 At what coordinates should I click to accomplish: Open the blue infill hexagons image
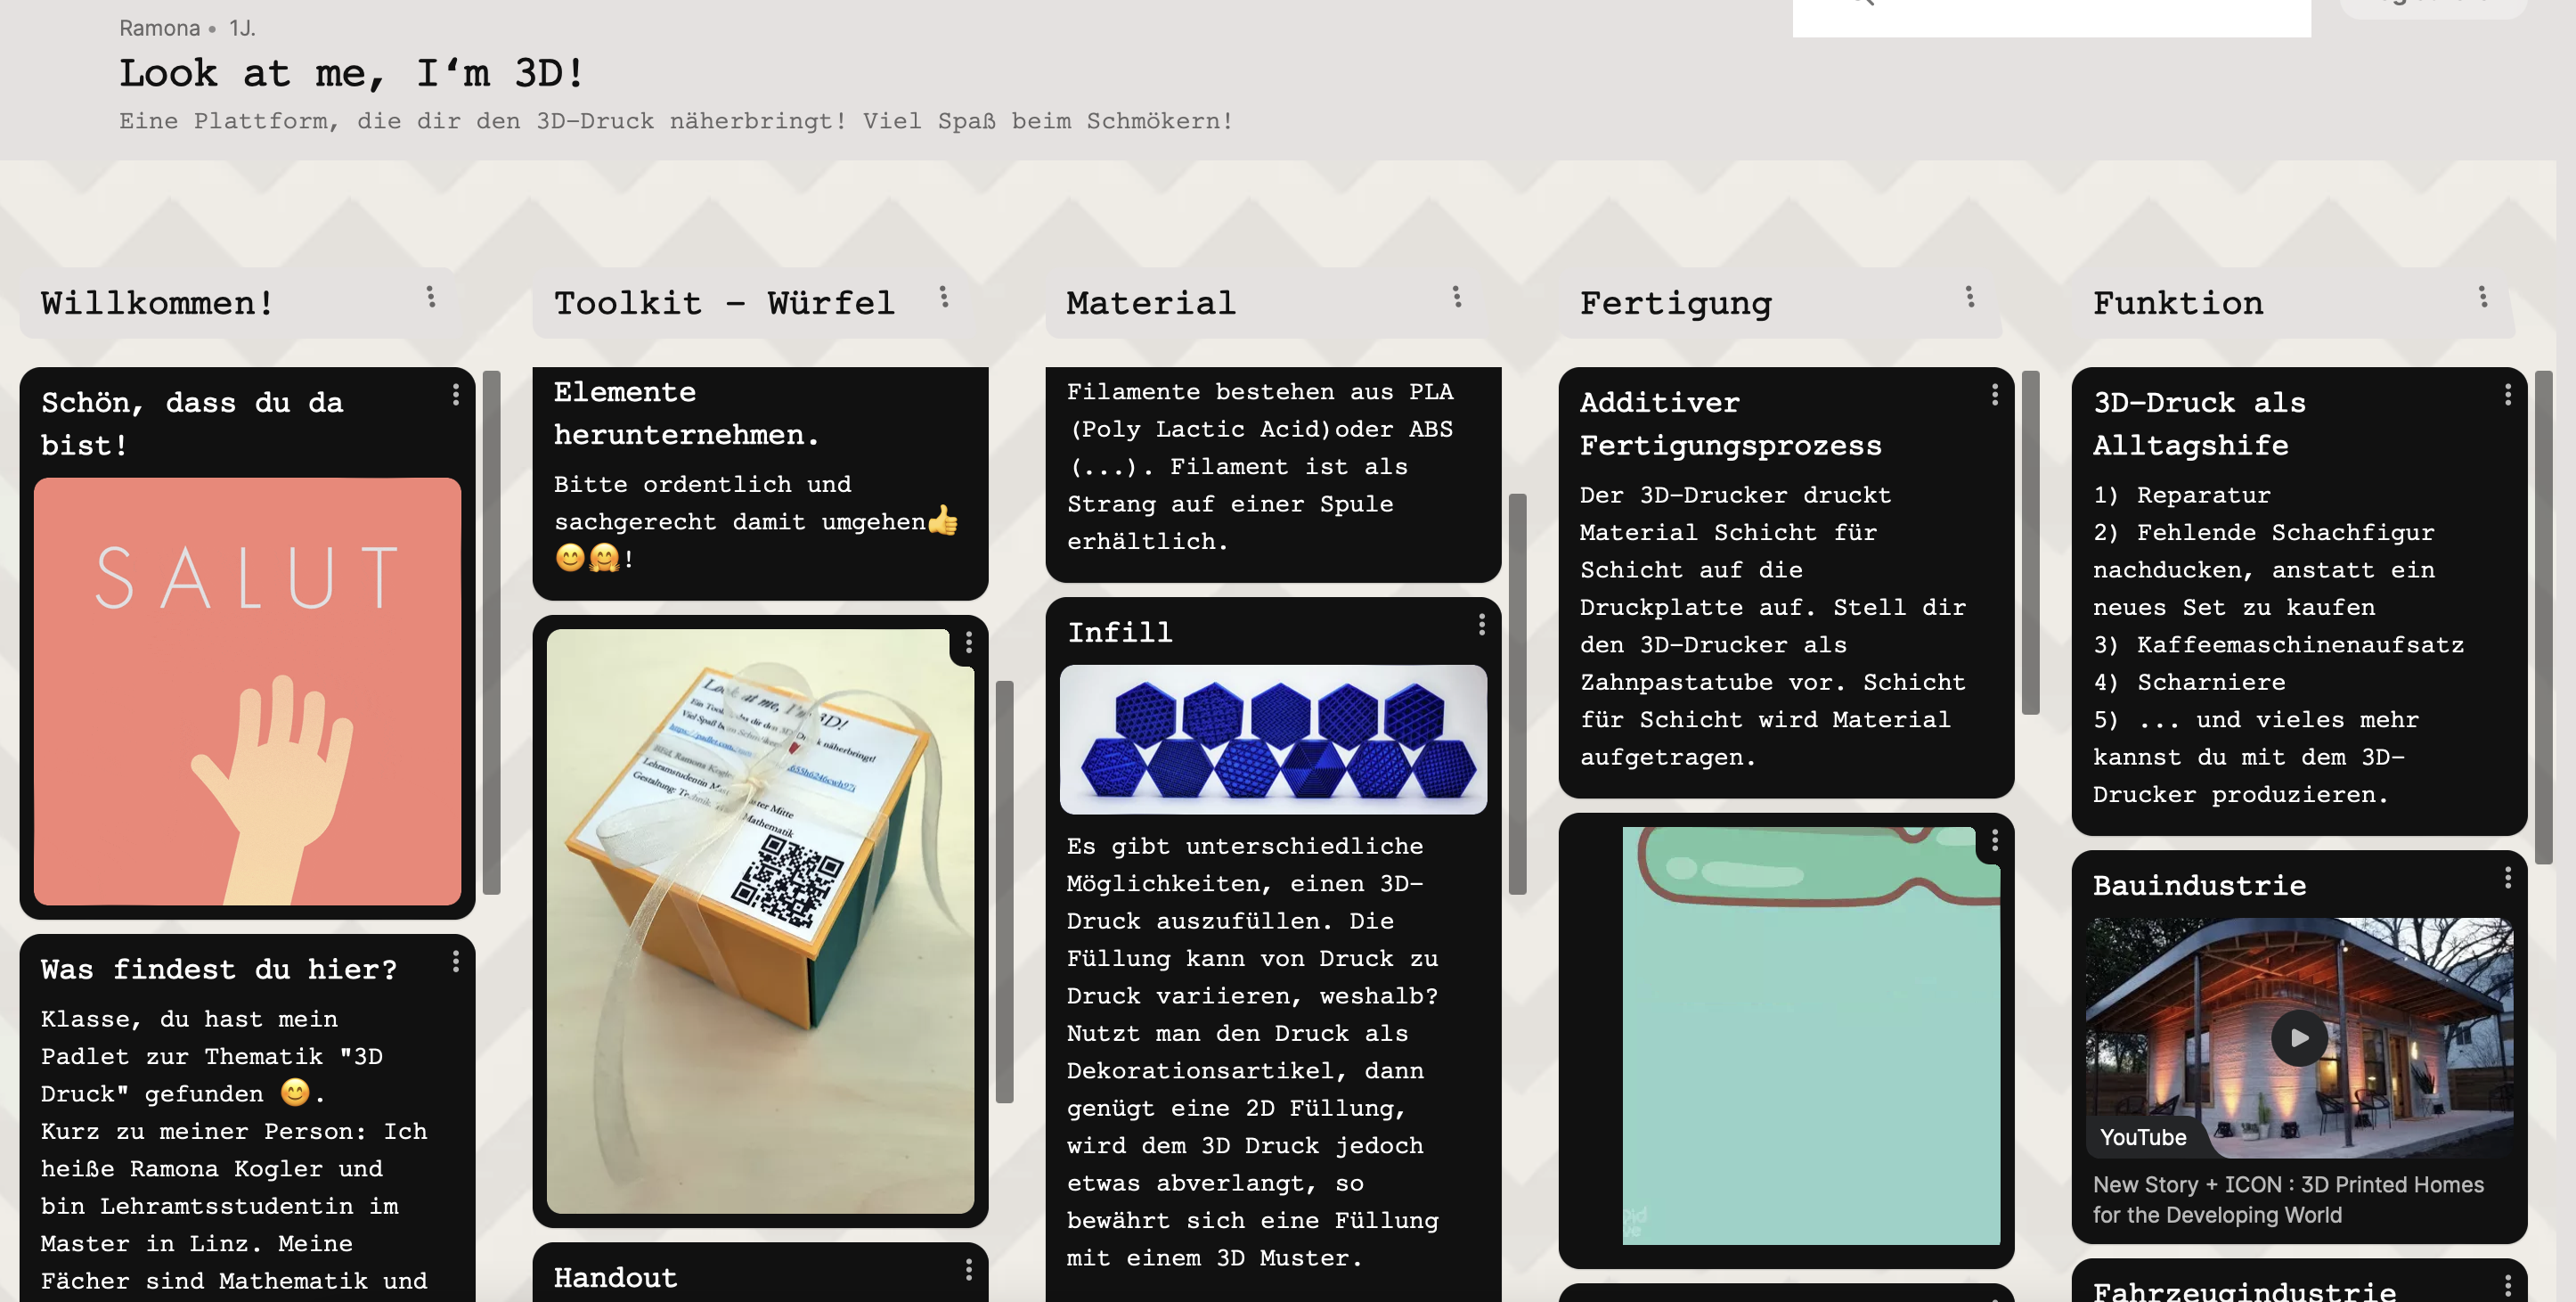[x=1272, y=740]
